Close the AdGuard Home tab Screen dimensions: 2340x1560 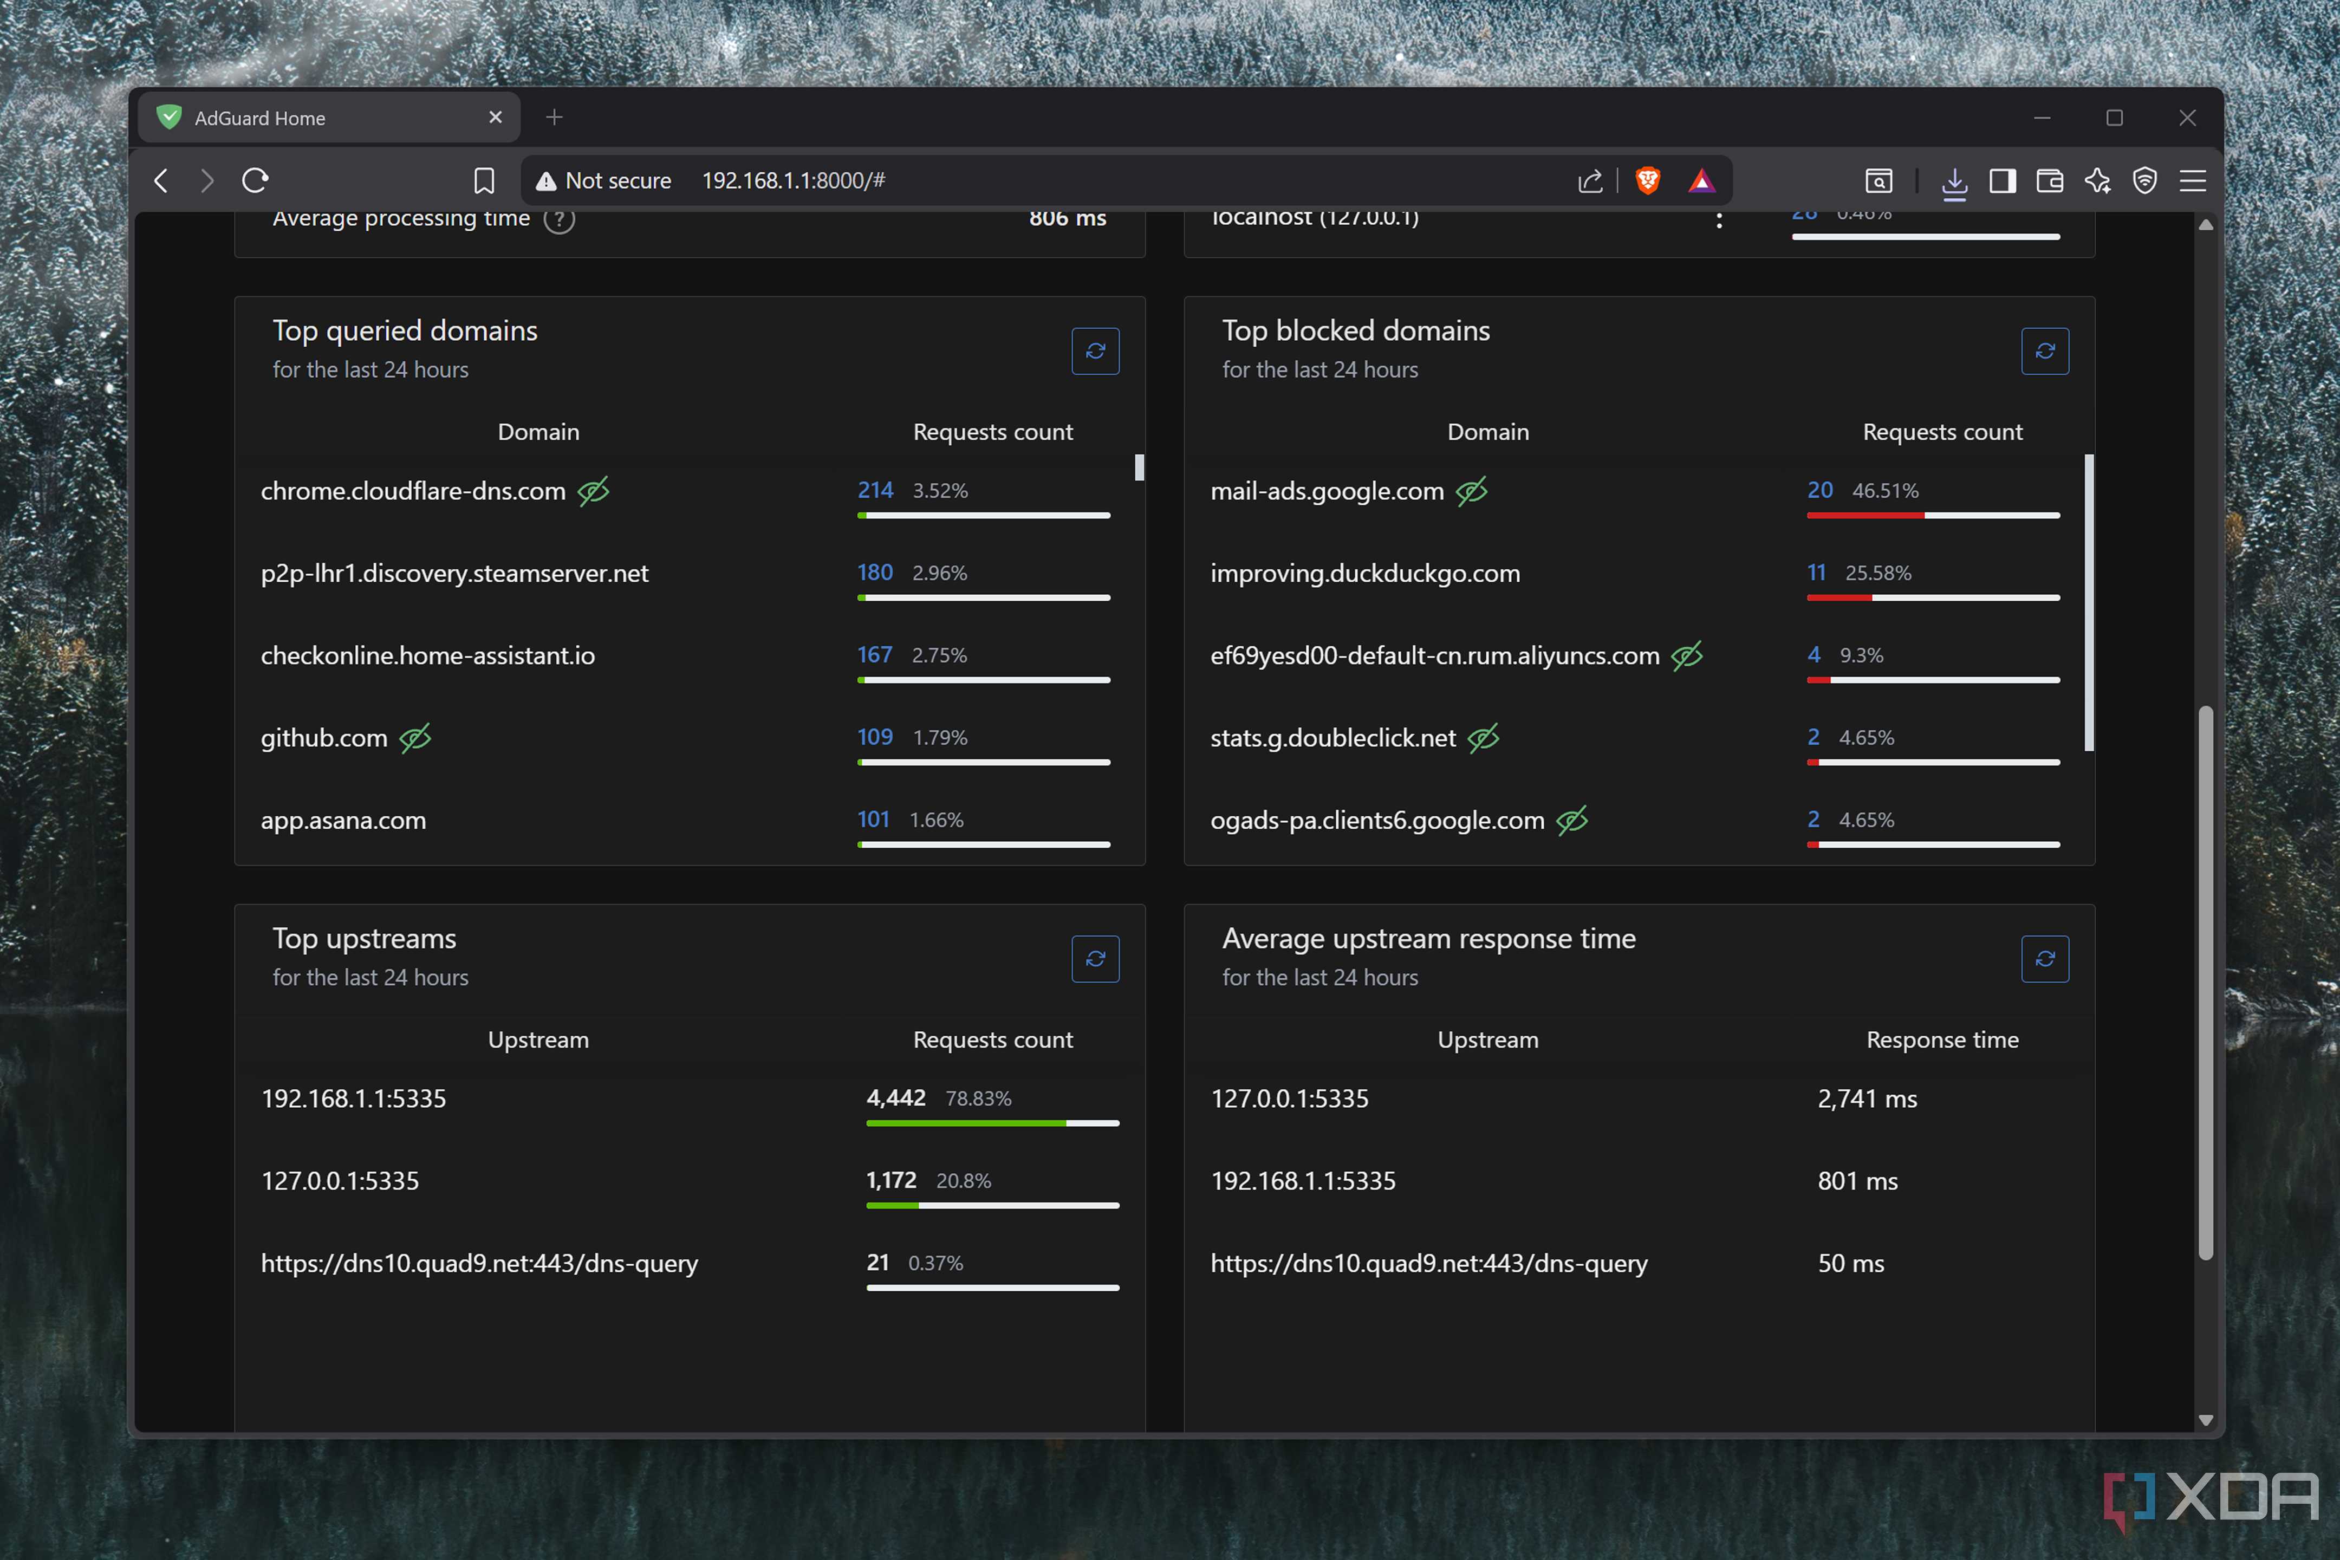pos(496,118)
